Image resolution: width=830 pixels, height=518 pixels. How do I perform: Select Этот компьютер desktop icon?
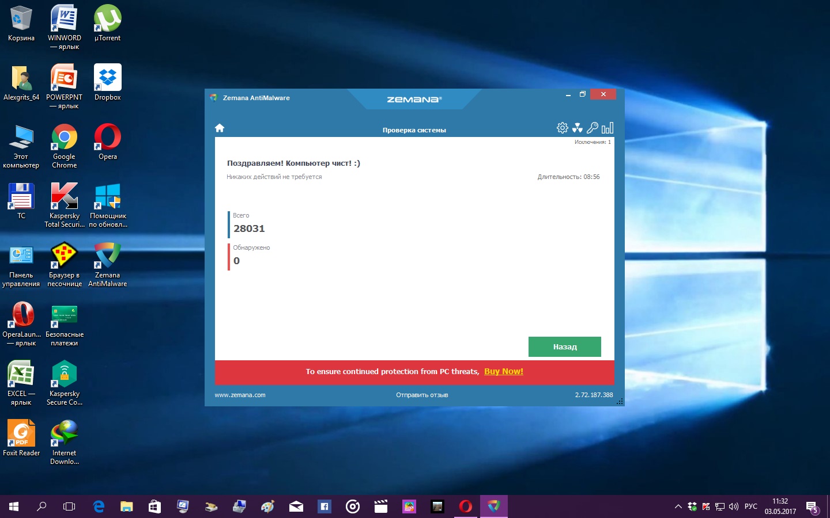(21, 146)
